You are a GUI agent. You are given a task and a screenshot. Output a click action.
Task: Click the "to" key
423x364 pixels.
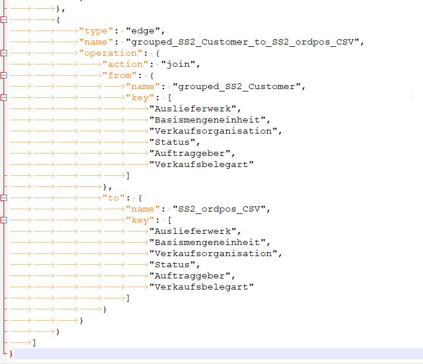pos(114,198)
